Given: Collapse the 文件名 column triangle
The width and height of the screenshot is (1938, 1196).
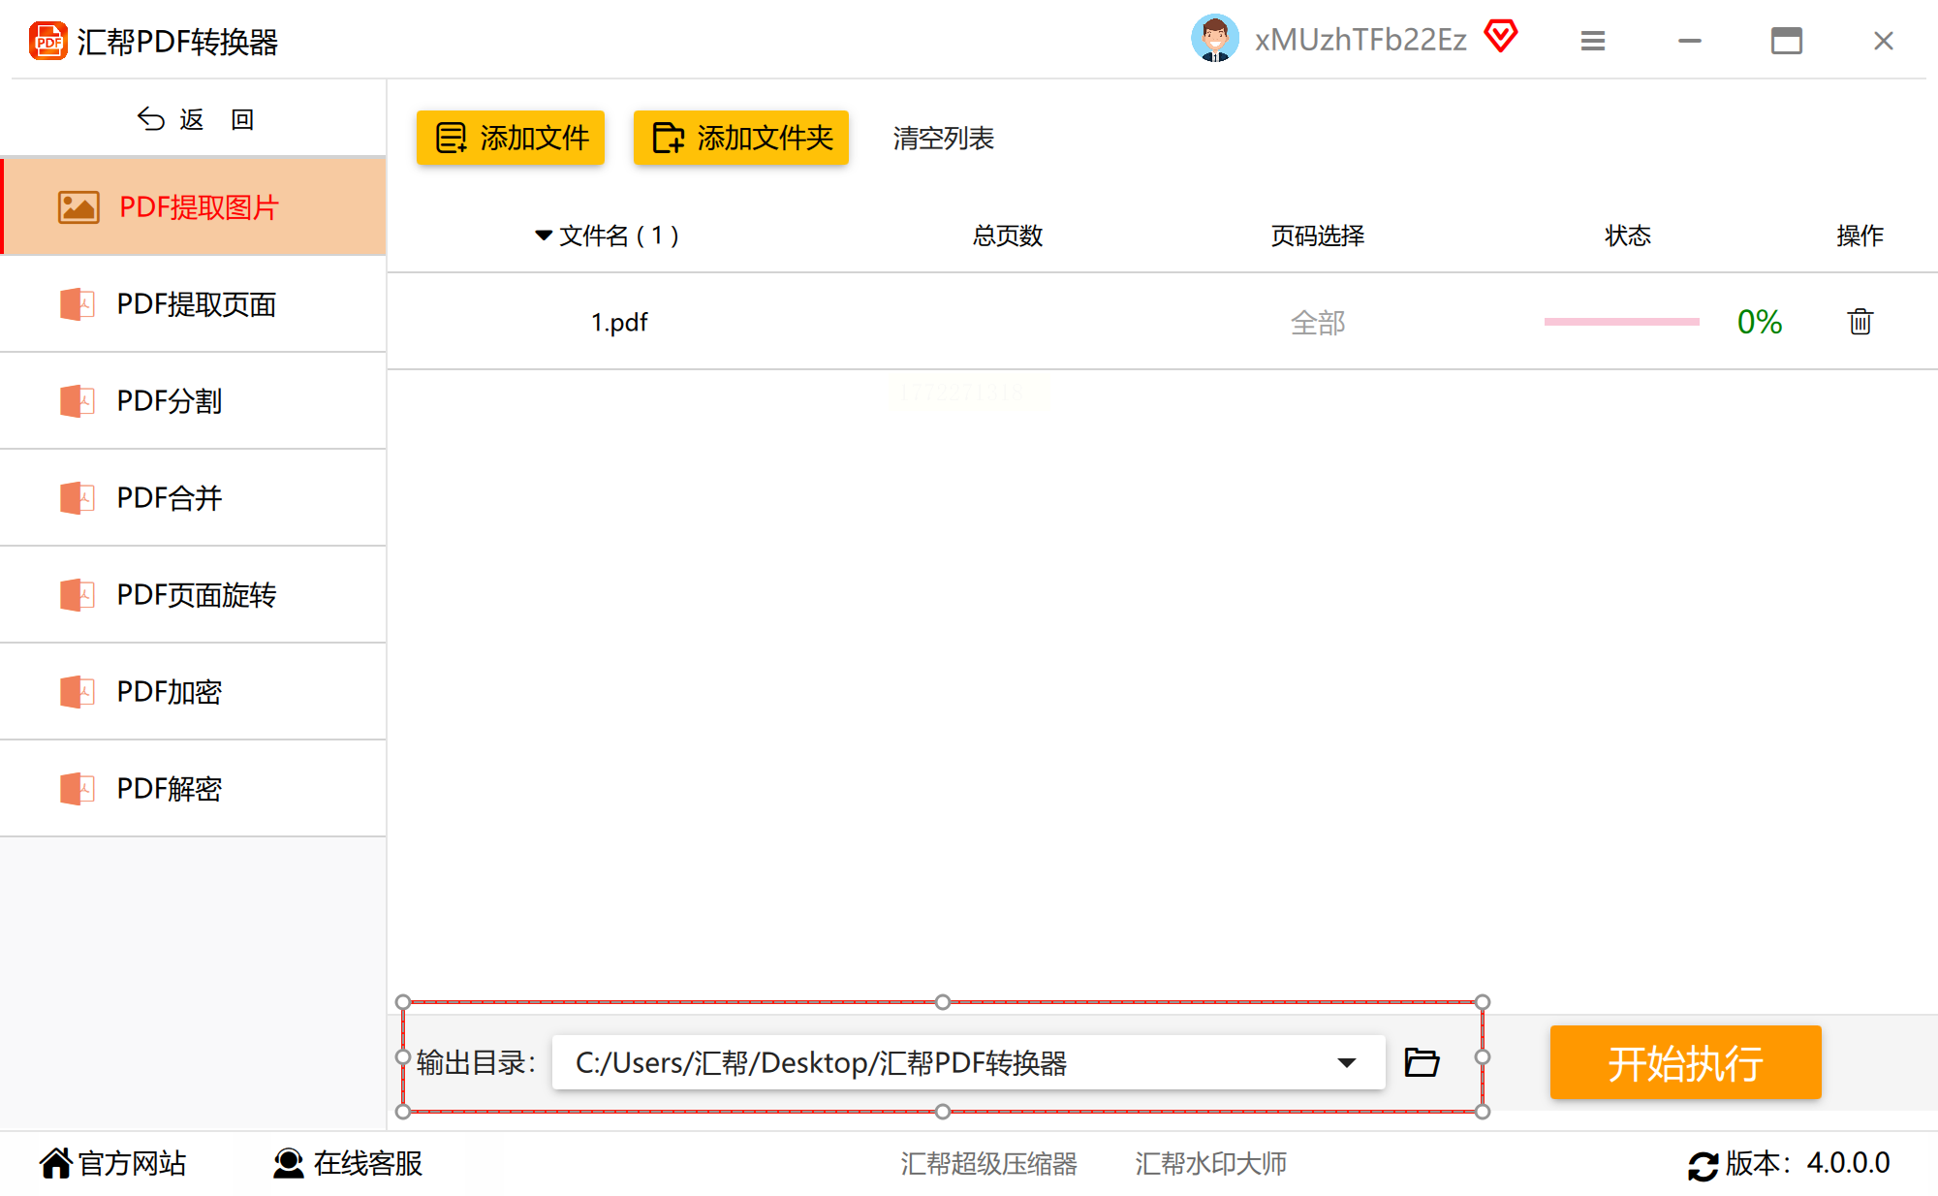Looking at the screenshot, I should click(543, 236).
